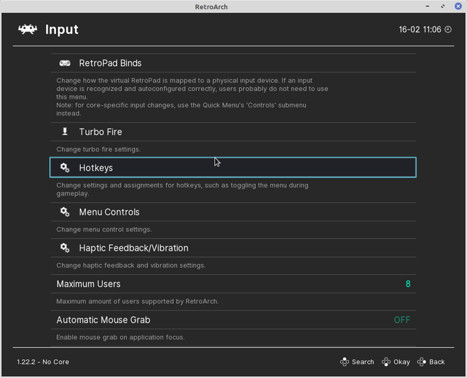
Task: Maximize the RetroArch window
Action: coord(443,6)
